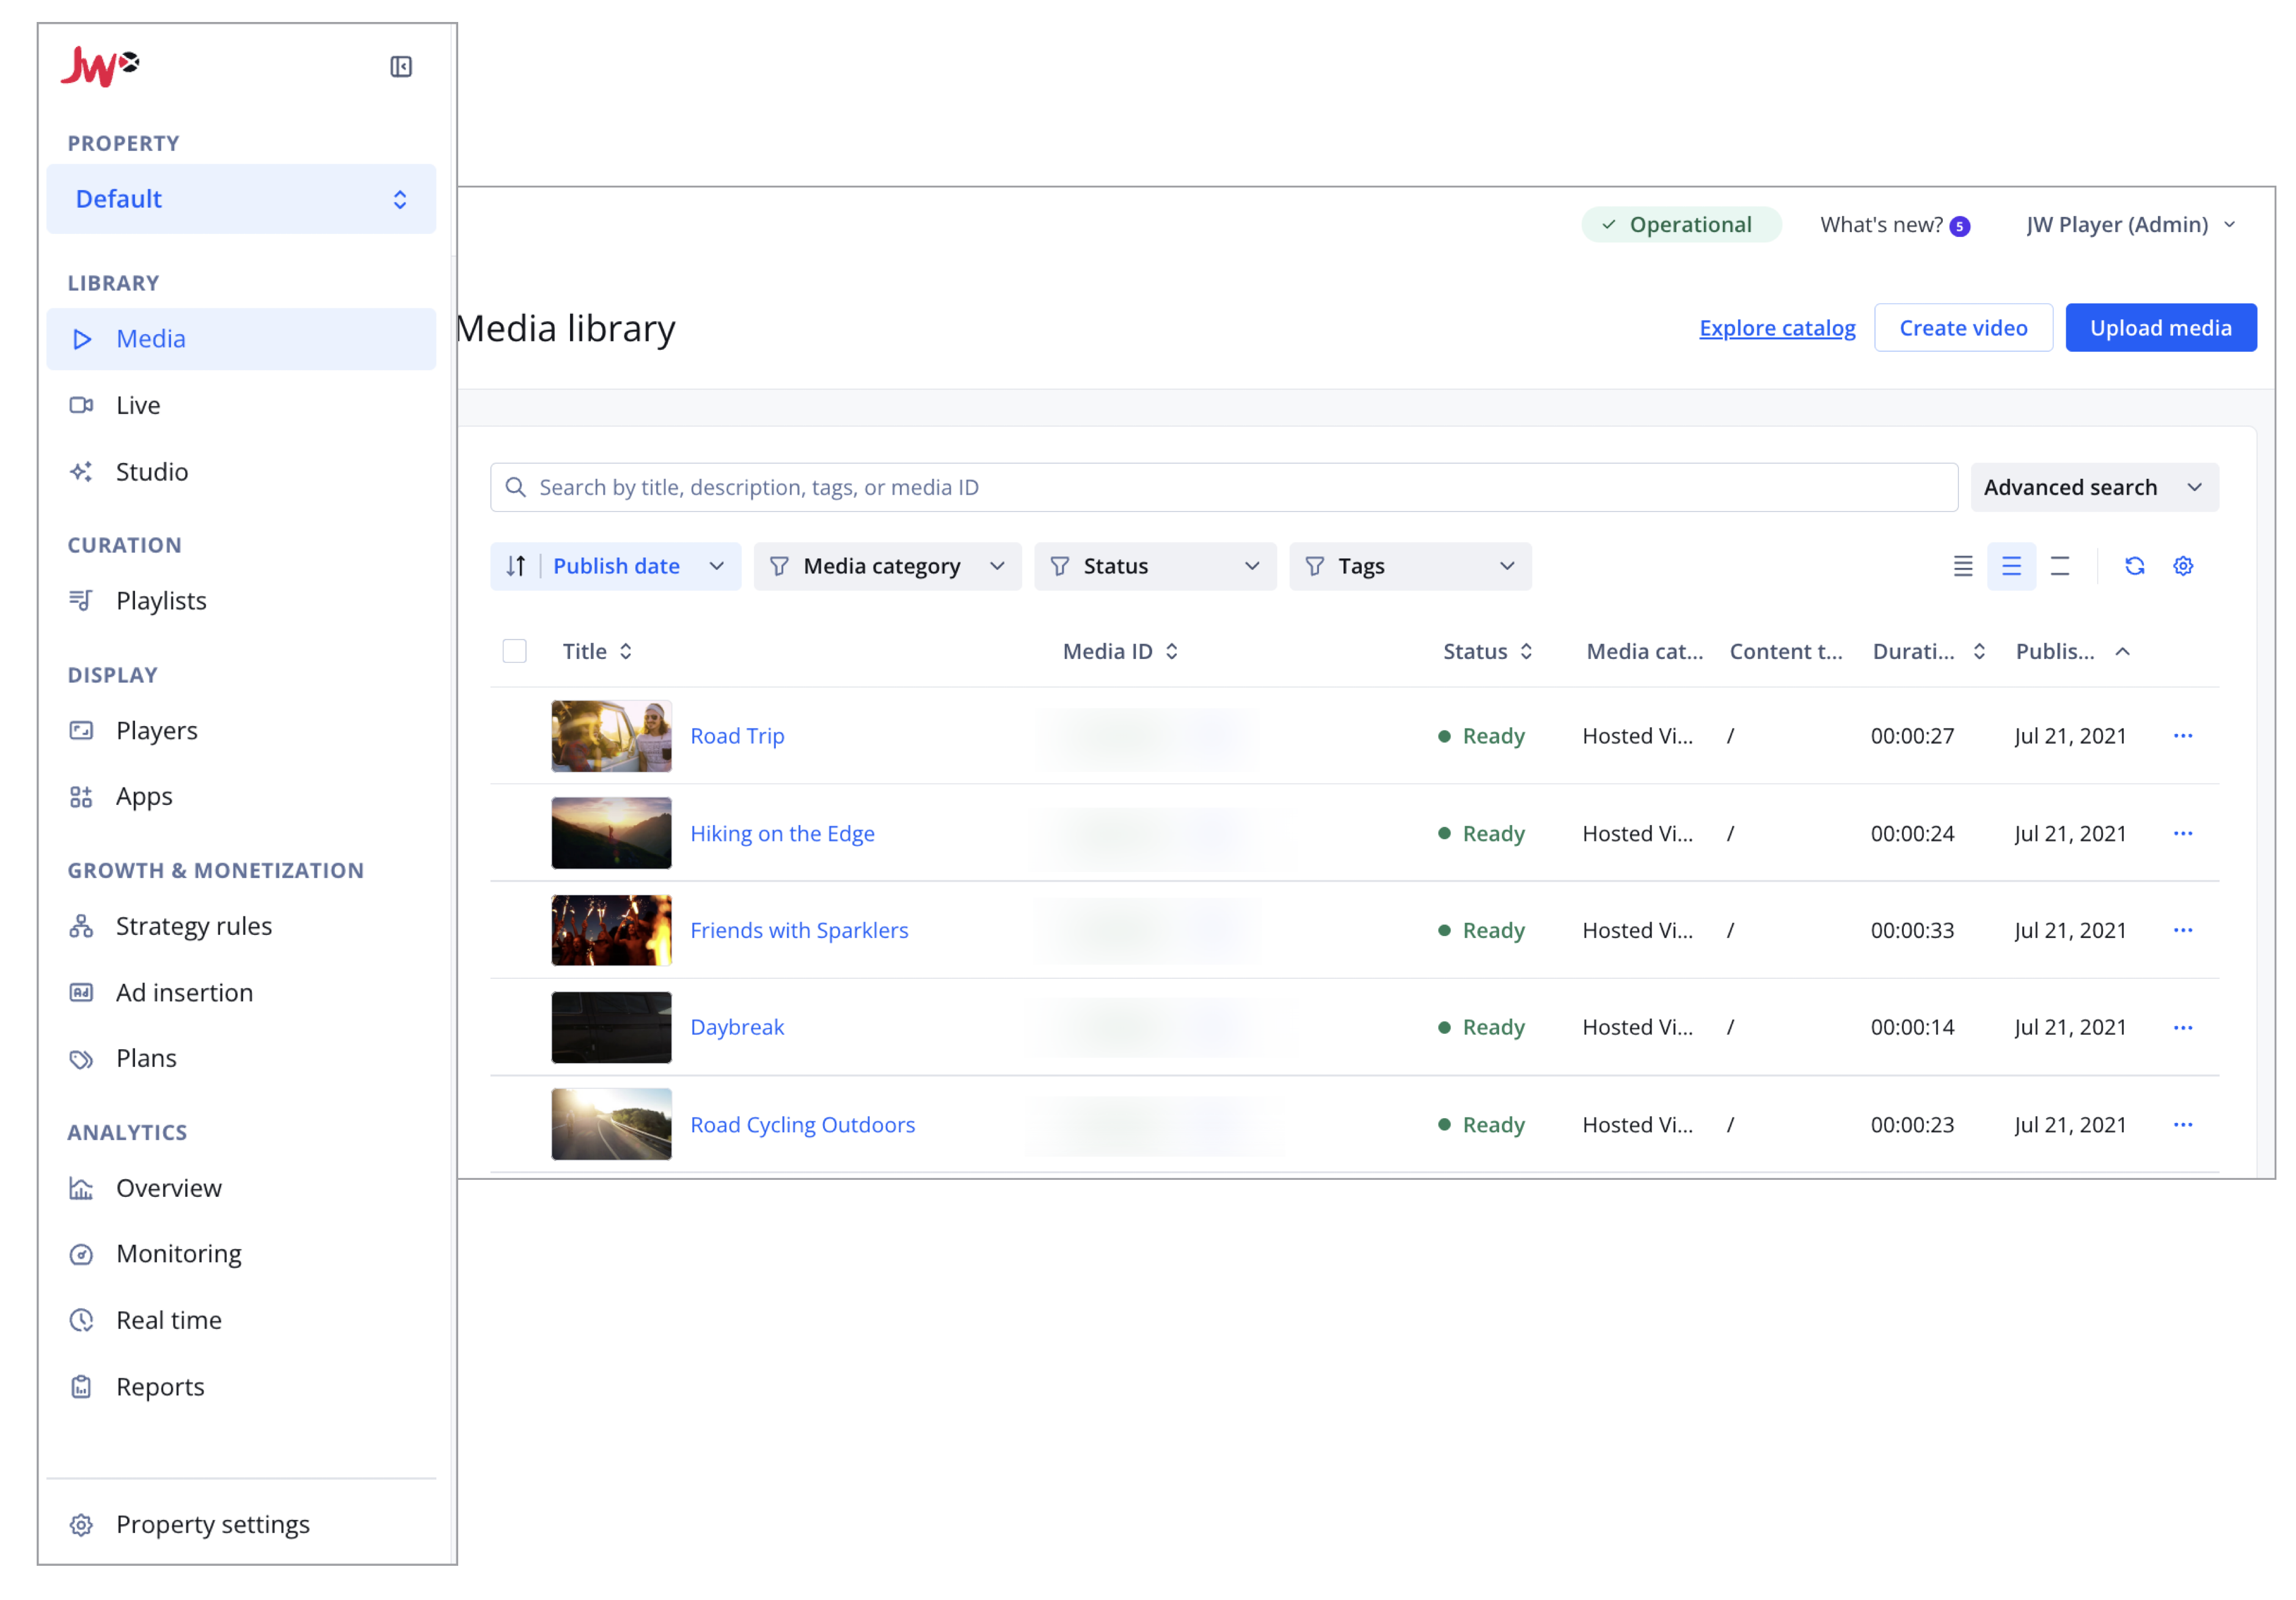Viewport: 2296px width, 1600px height.
Task: Click the Create video button
Action: (x=1962, y=328)
